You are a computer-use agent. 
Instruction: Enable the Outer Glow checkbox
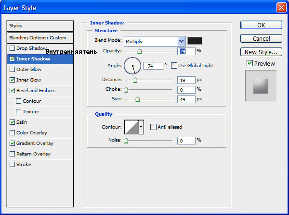(x=12, y=70)
